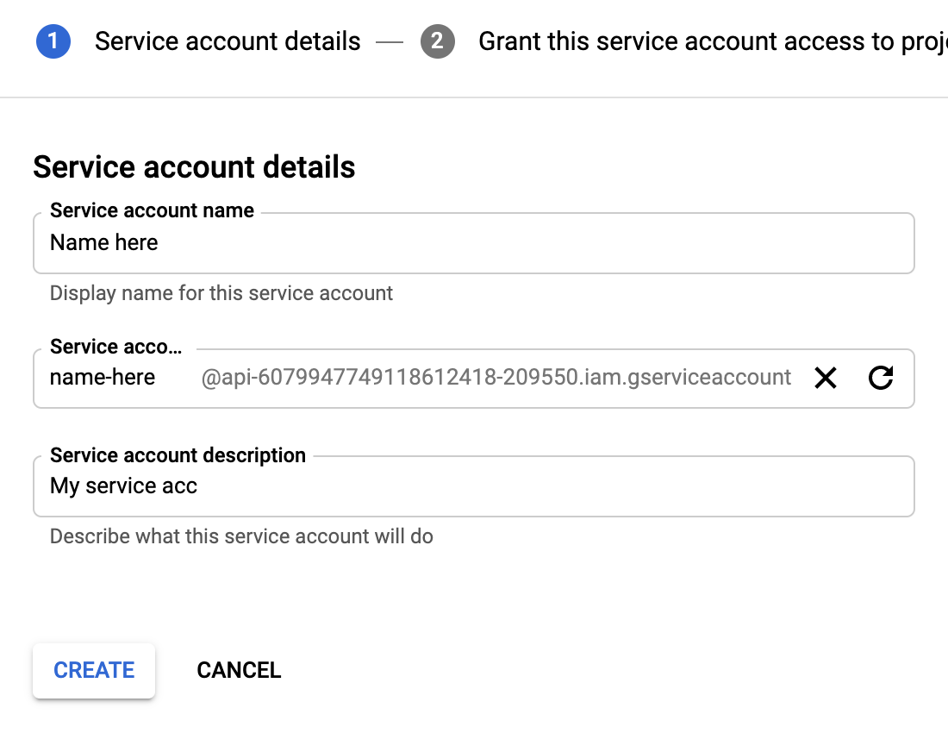The height and width of the screenshot is (733, 948).
Task: Go to the 'Service account details' step label
Action: pyautogui.click(x=228, y=41)
